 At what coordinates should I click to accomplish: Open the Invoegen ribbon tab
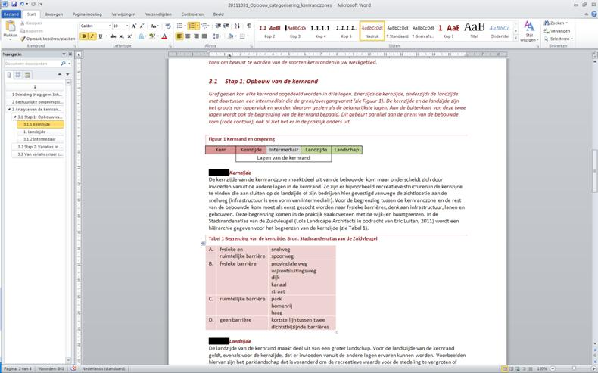point(54,14)
